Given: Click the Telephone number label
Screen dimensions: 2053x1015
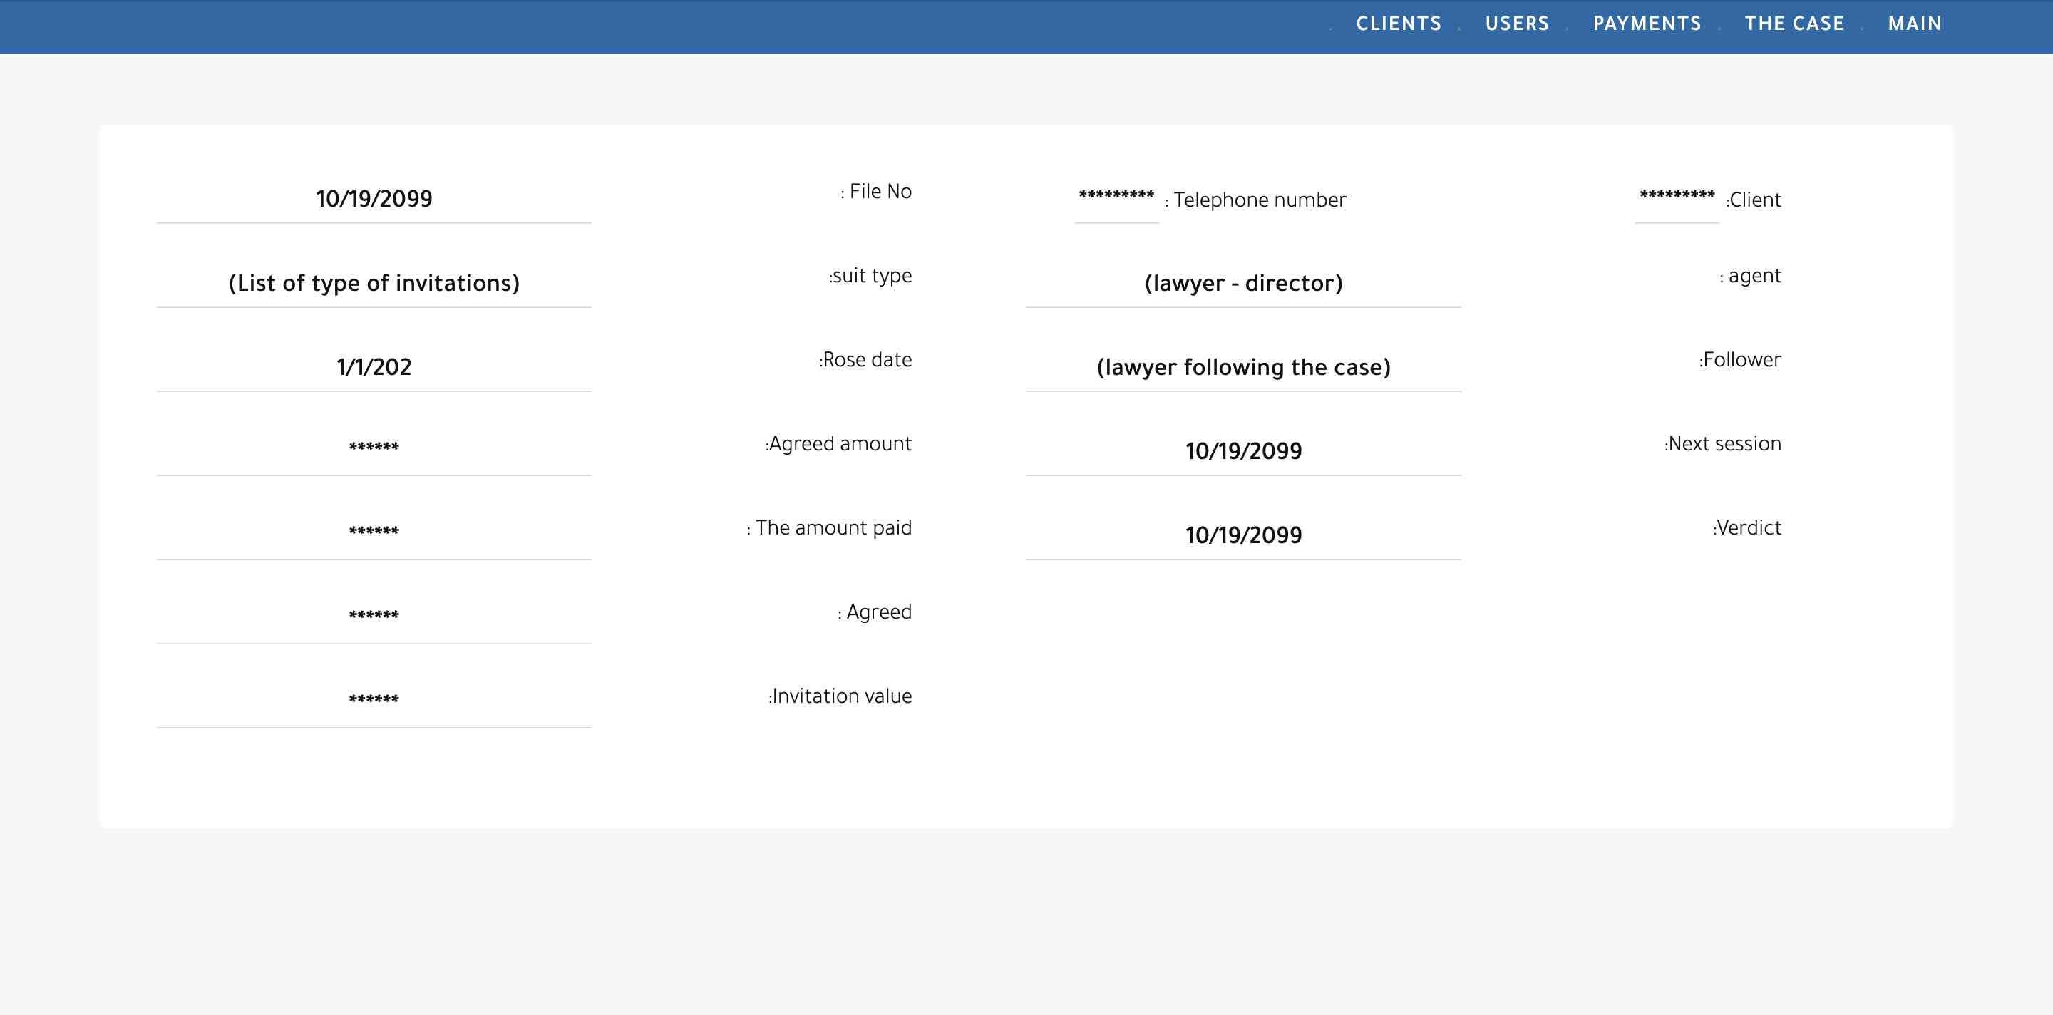Looking at the screenshot, I should [1259, 200].
